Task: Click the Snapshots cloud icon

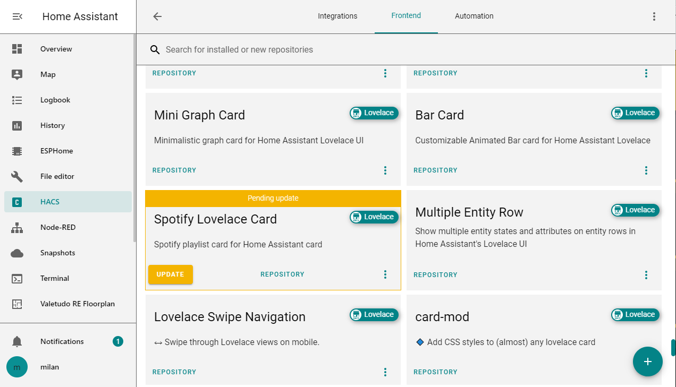Action: [17, 253]
